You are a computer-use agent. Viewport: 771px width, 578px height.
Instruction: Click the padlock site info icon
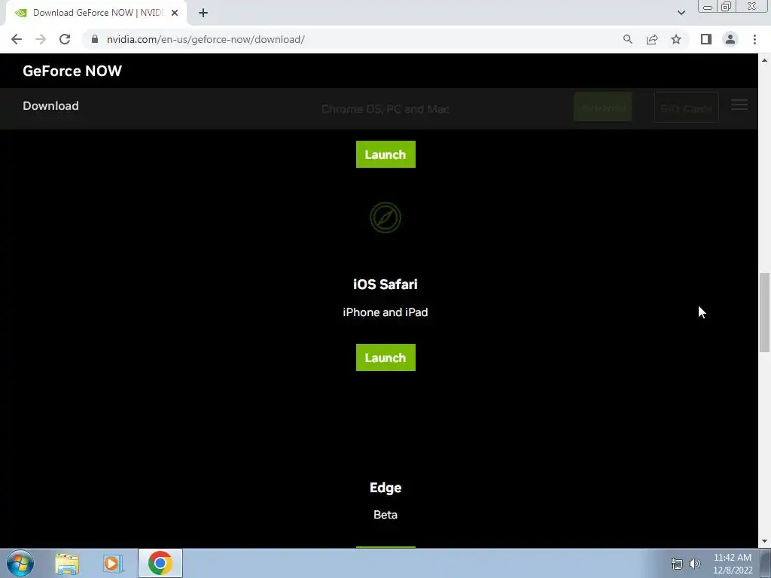95,39
